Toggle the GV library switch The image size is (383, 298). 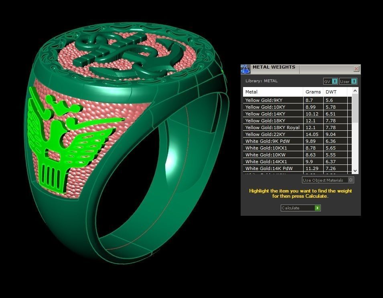[x=330, y=81]
